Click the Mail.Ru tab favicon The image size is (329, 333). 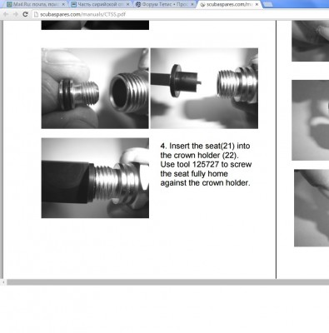coord(9,4)
